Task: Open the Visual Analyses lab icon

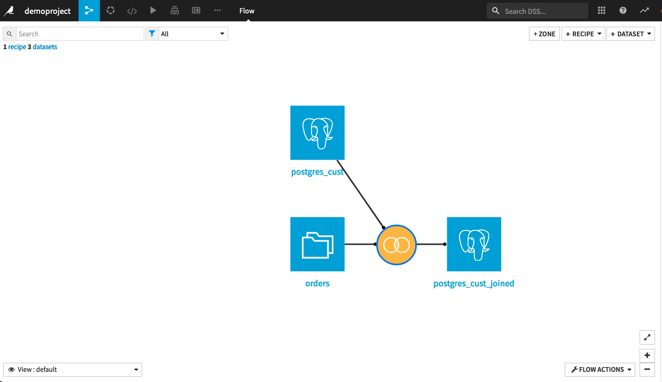Action: pos(110,11)
